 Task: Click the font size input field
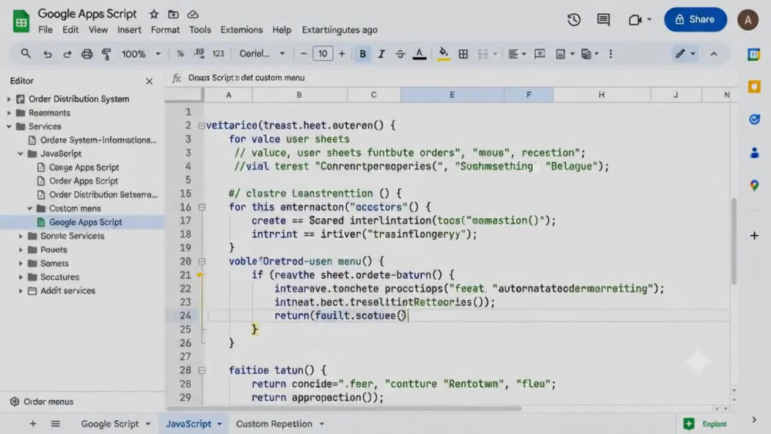pos(322,53)
